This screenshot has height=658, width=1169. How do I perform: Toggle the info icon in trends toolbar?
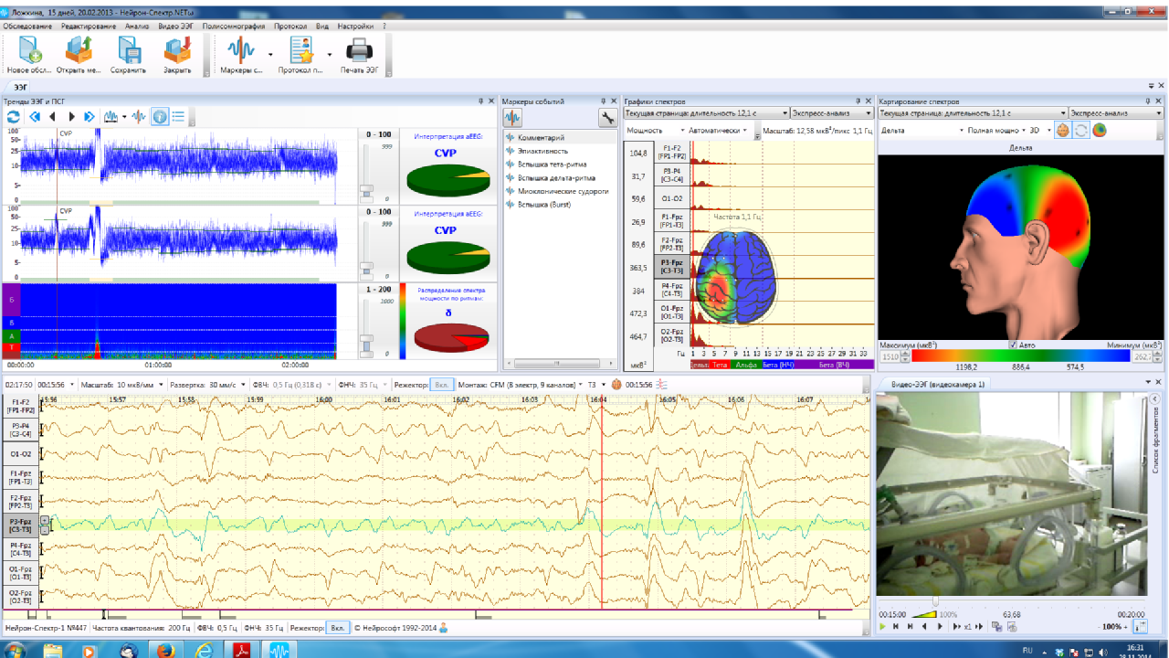click(160, 116)
